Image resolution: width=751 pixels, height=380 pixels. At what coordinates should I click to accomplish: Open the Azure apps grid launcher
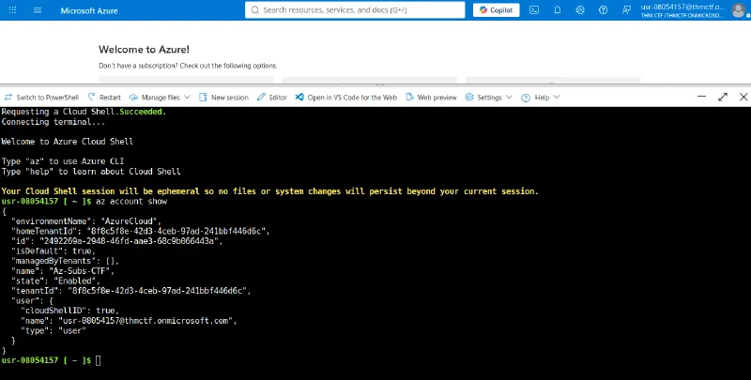coord(12,10)
